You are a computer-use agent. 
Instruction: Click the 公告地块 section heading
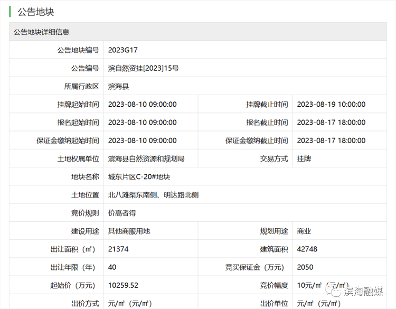(x=36, y=12)
